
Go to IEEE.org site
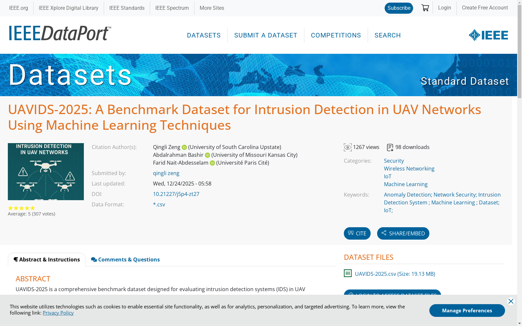pyautogui.click(x=19, y=8)
